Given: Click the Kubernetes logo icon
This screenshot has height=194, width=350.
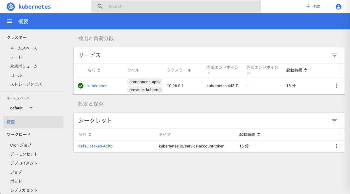Looking at the screenshot, I should click(11, 6).
